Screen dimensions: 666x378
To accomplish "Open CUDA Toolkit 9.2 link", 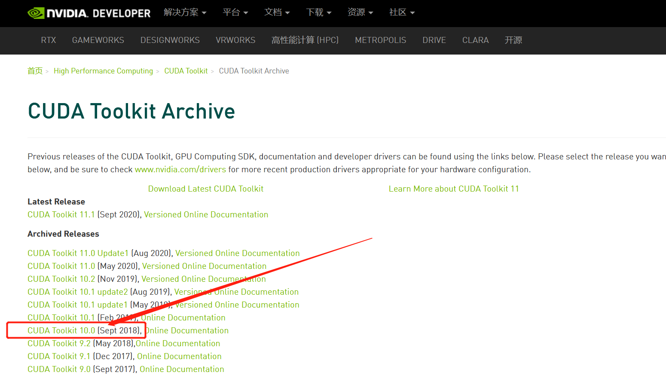I will click(x=59, y=343).
